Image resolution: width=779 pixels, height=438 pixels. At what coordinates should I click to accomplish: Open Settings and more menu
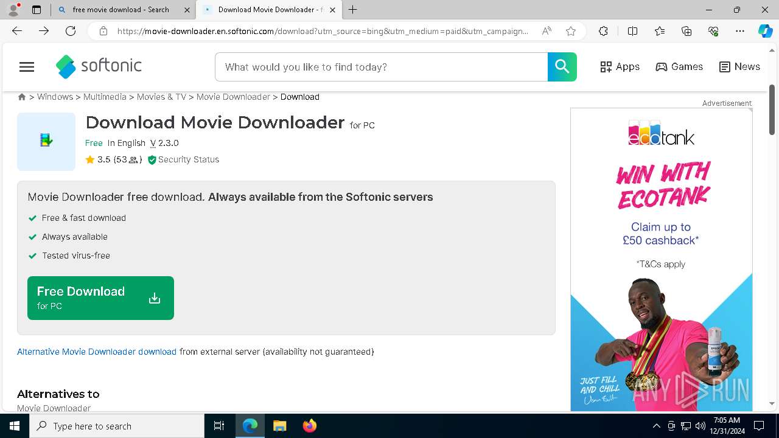point(740,31)
